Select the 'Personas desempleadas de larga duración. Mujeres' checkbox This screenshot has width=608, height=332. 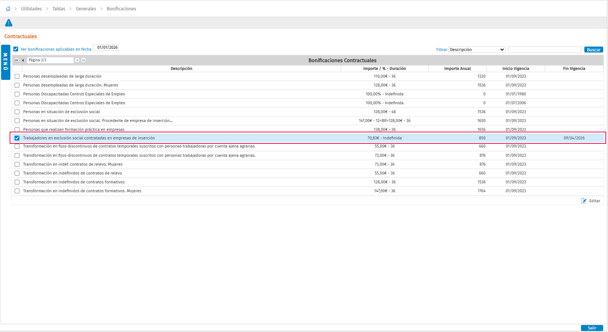click(17, 85)
